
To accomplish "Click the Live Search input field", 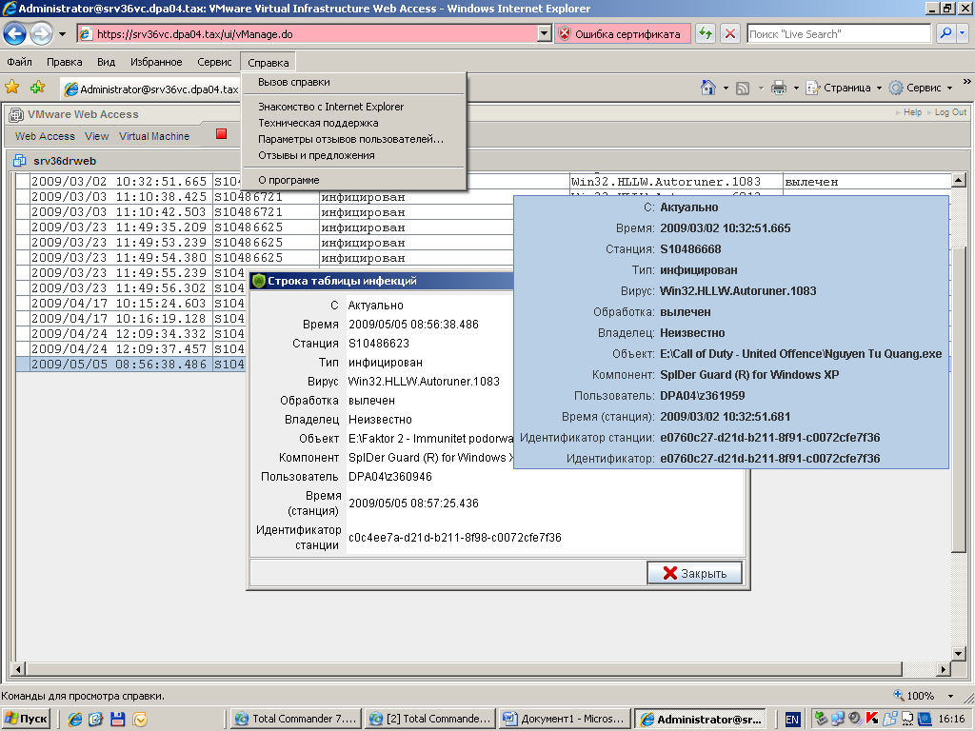I will pos(838,34).
